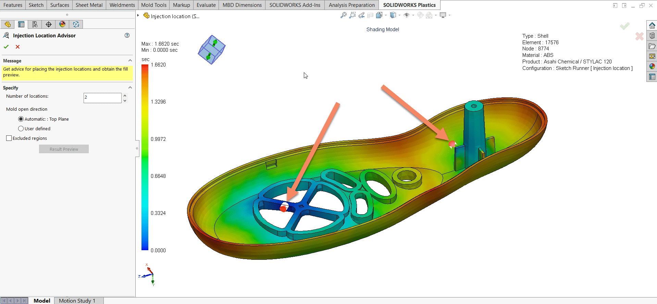Collapse the Message section
This screenshot has height=304, width=657.
(x=130, y=61)
